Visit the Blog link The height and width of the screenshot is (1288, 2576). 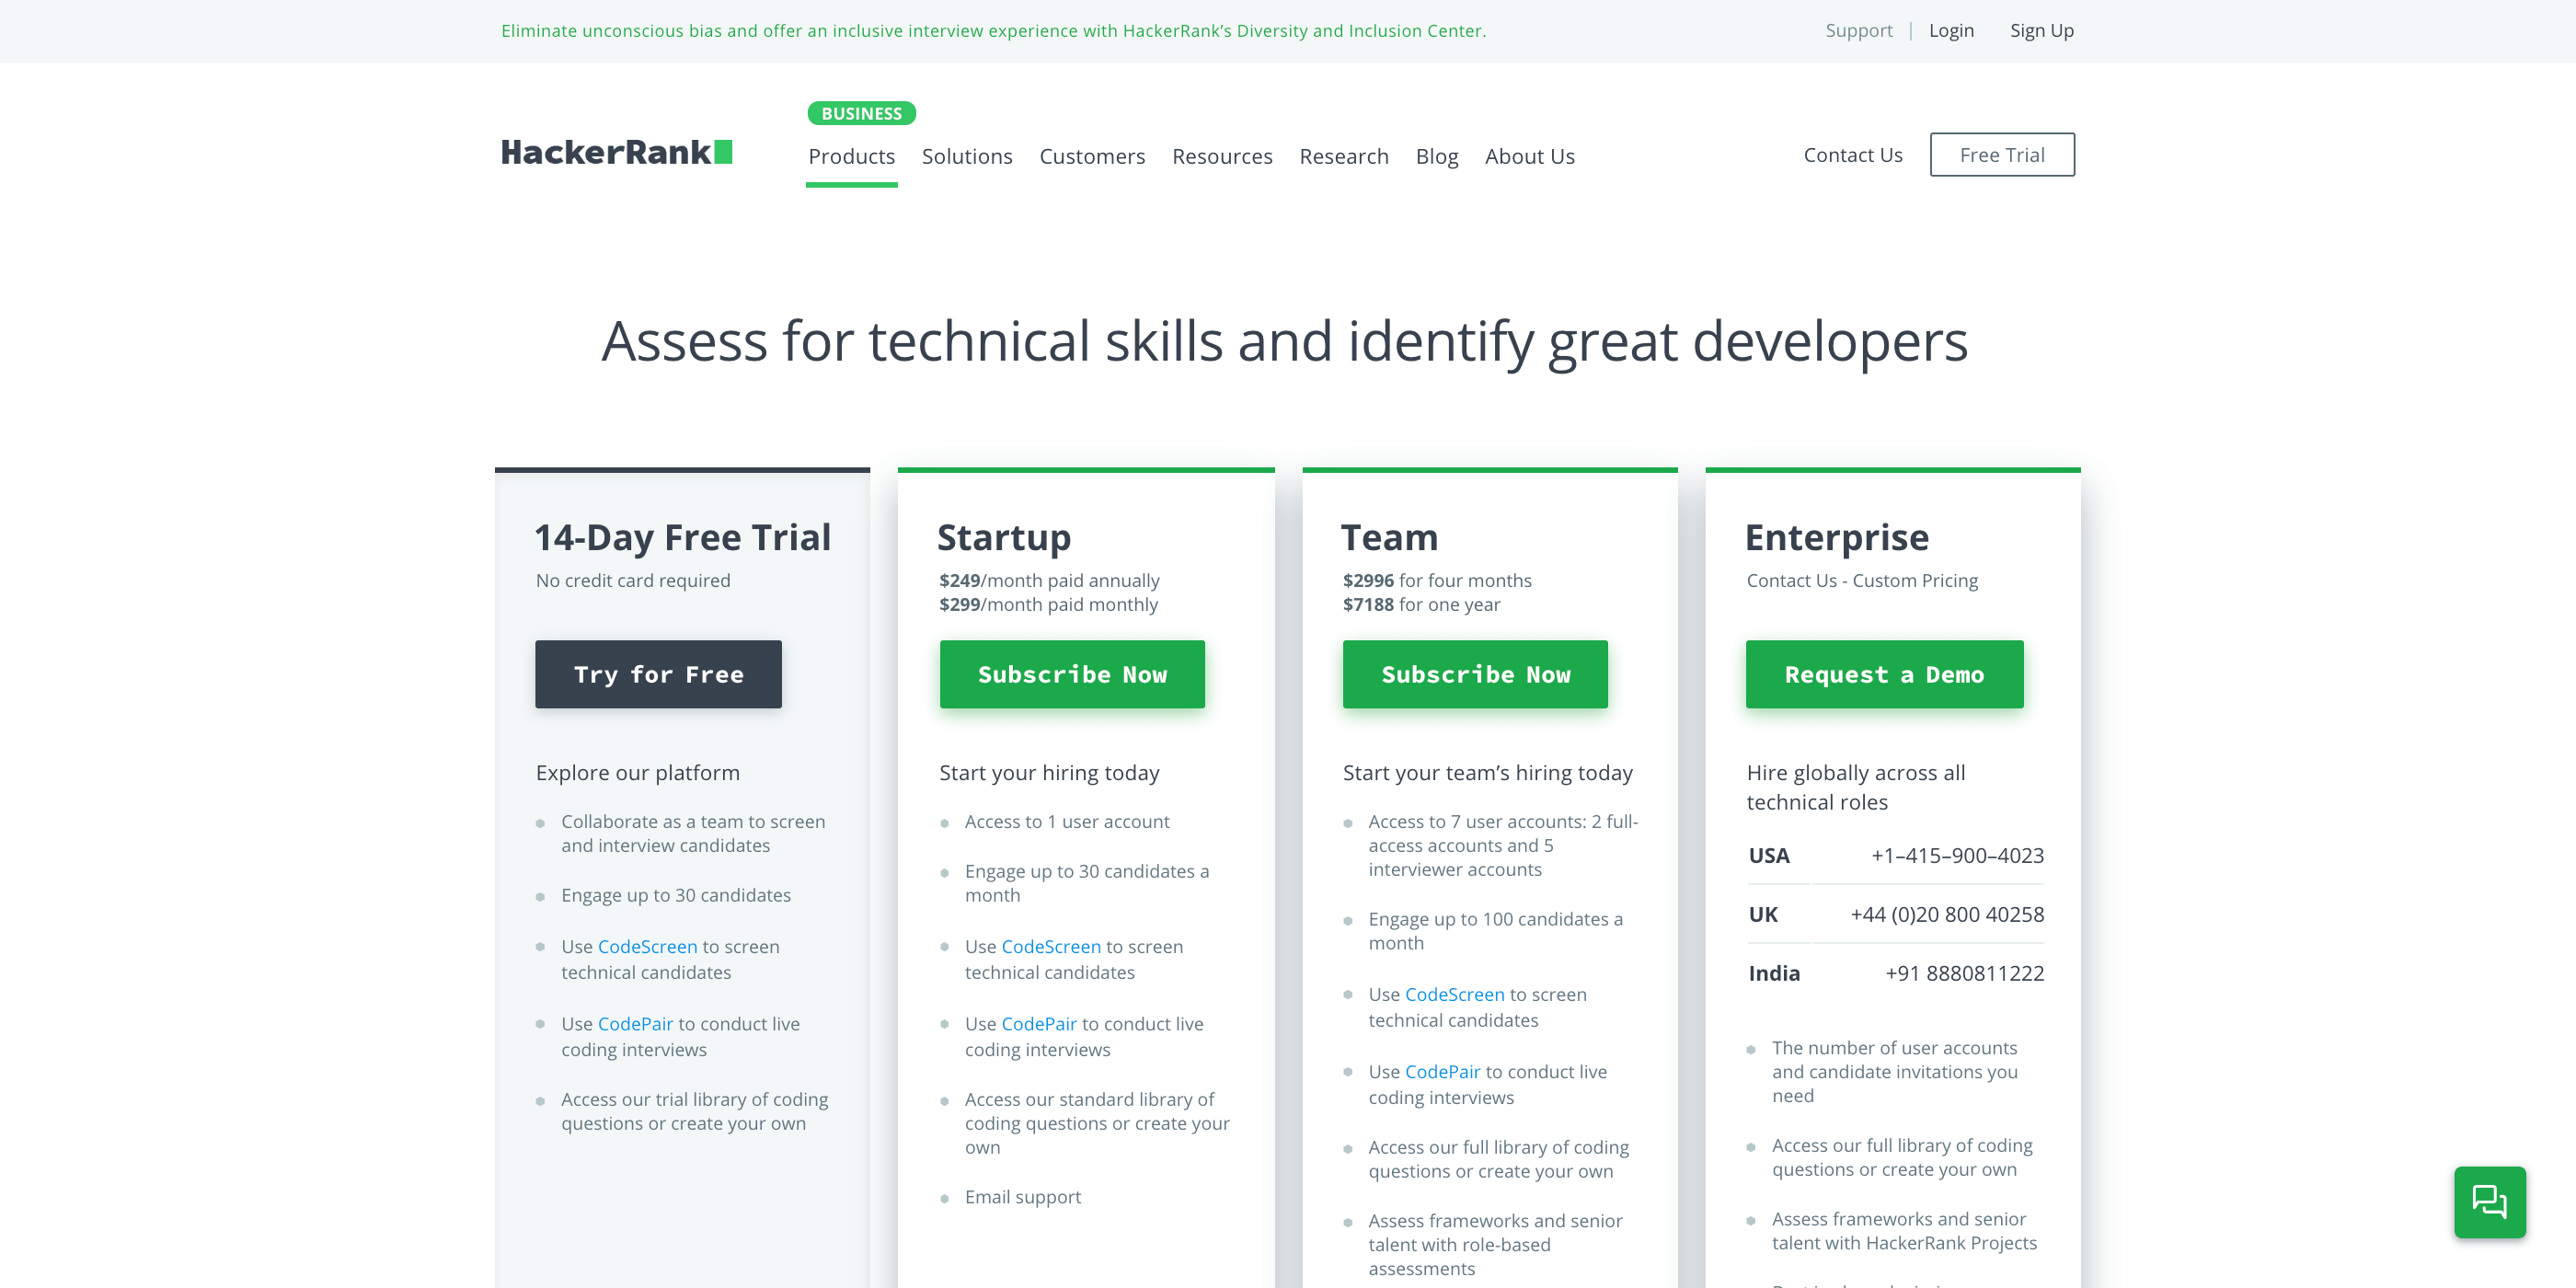[x=1436, y=156]
